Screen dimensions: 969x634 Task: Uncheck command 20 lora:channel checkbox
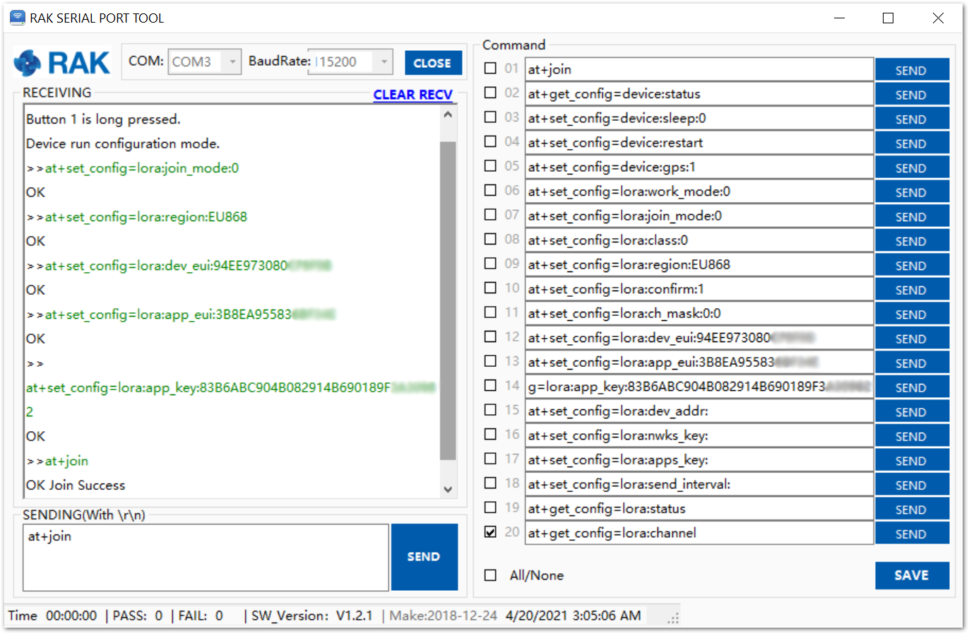coord(490,532)
